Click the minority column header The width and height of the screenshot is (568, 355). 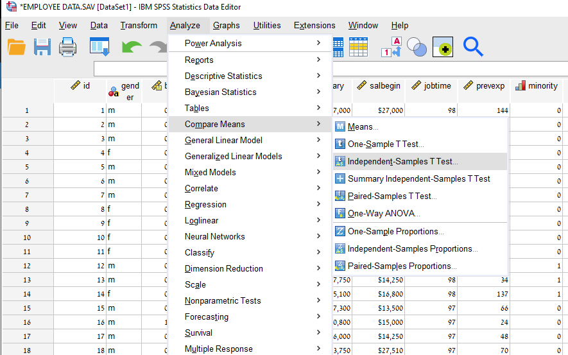(x=537, y=86)
